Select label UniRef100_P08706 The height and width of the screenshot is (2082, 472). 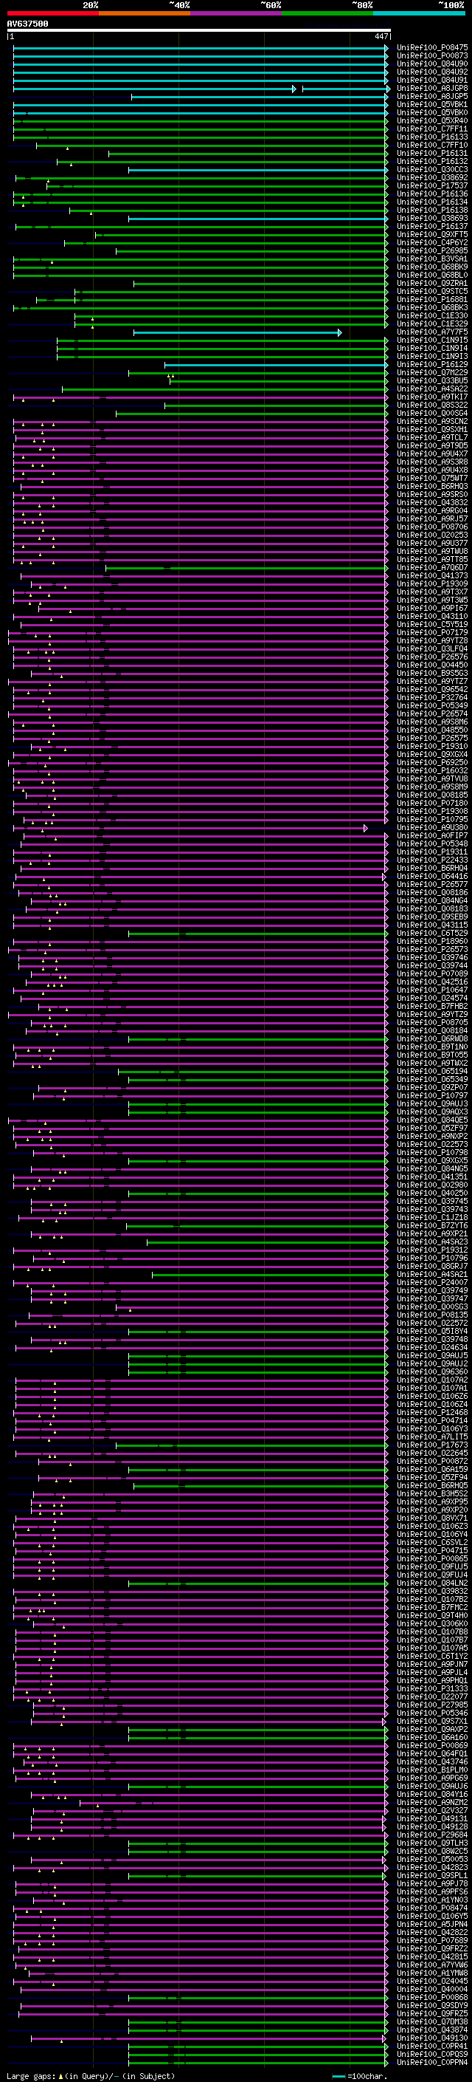coord(432,527)
